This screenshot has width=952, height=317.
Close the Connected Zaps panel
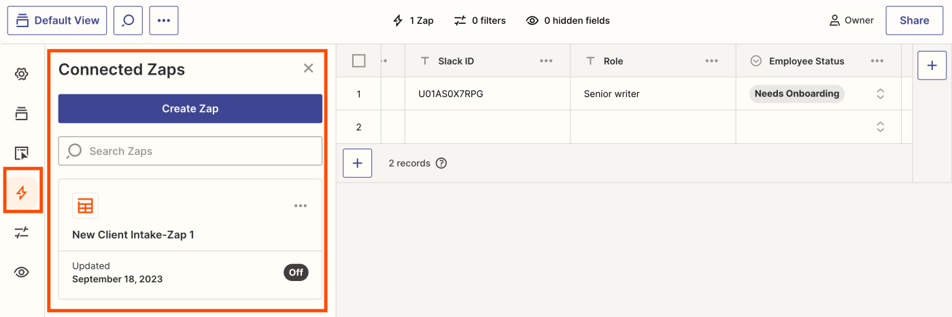point(309,68)
